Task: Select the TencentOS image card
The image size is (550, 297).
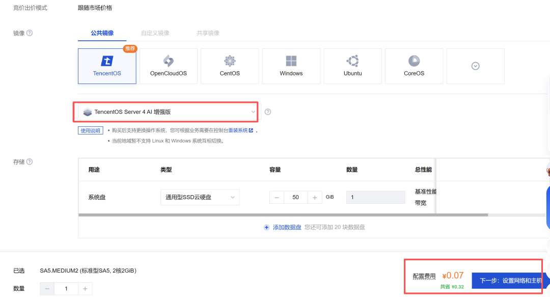Action: [107, 66]
